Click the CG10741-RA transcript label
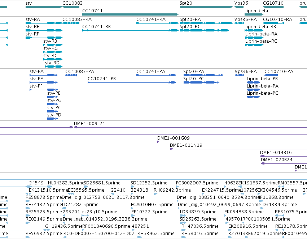 tap(151, 20)
